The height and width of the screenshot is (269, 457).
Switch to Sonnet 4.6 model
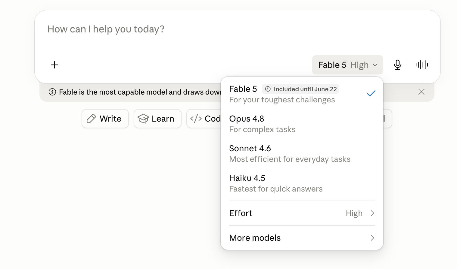[x=302, y=154]
